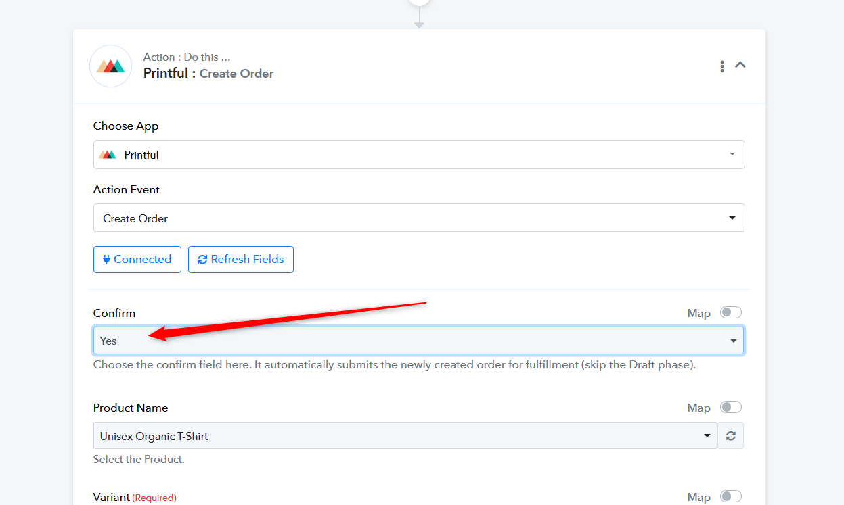
Task: Collapse the Printful action step
Action: pos(740,65)
